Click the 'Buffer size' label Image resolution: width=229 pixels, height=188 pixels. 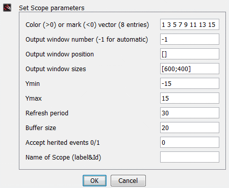tap(41, 128)
